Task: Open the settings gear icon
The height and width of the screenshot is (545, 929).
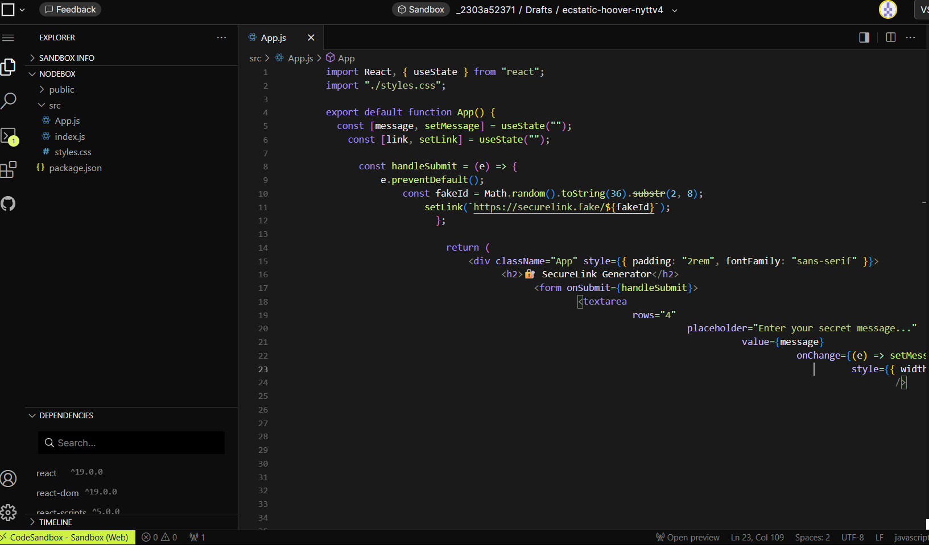Action: point(9,513)
